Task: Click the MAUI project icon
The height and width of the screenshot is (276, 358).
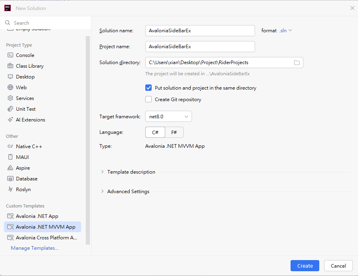Action: coord(10,157)
